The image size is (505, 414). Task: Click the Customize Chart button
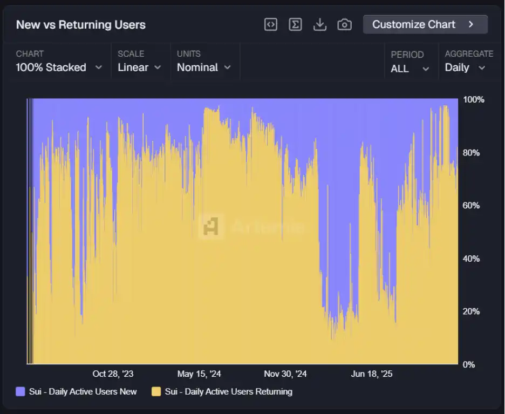(x=425, y=24)
